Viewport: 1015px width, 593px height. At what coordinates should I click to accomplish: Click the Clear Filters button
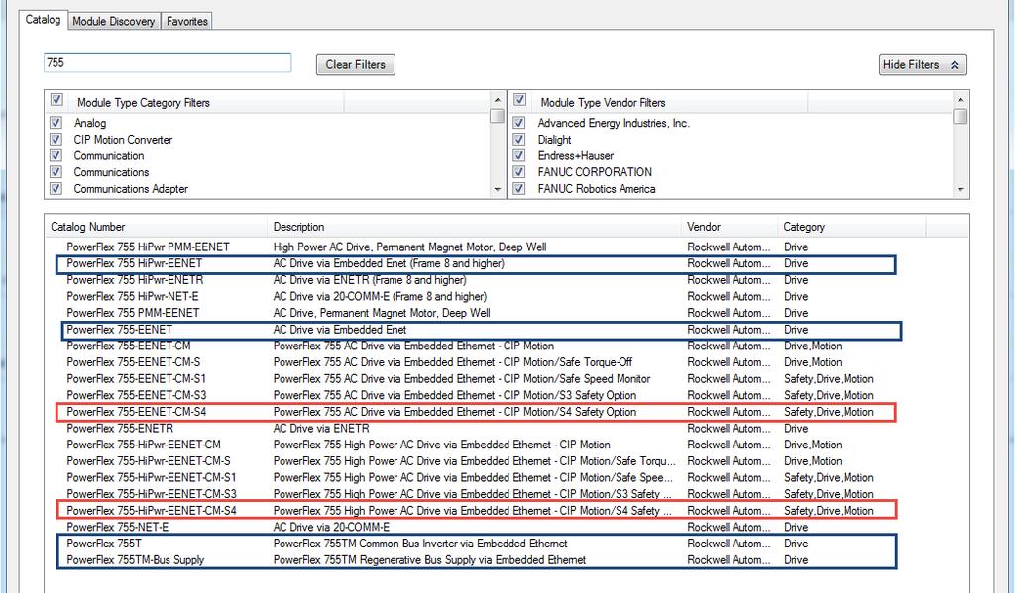point(356,64)
